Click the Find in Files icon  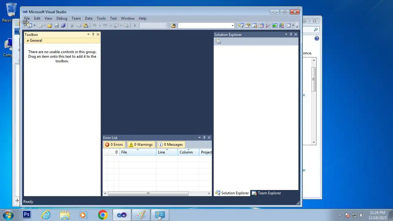173,26
